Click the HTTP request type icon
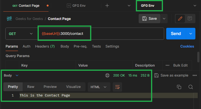The width and height of the screenshot is (201, 109). tap(9, 19)
